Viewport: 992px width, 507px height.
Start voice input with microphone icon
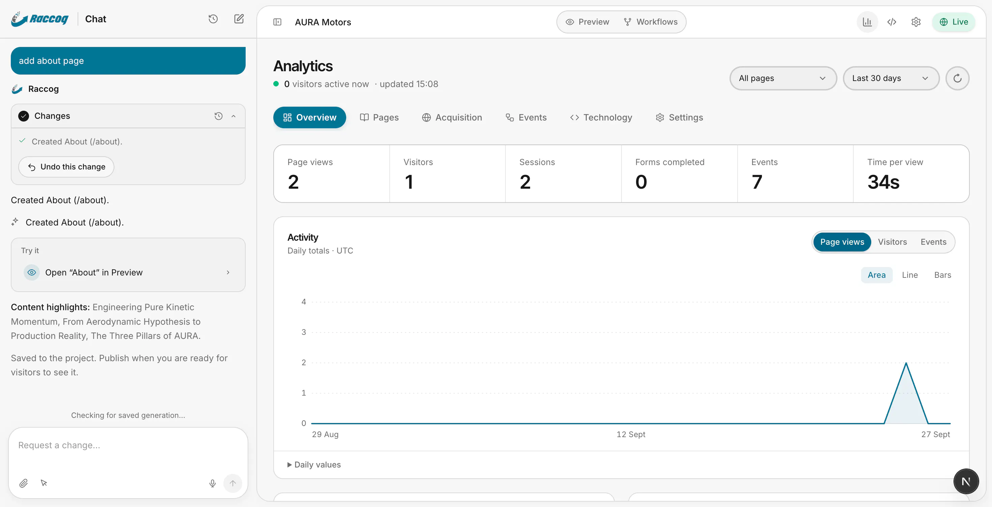(x=212, y=483)
